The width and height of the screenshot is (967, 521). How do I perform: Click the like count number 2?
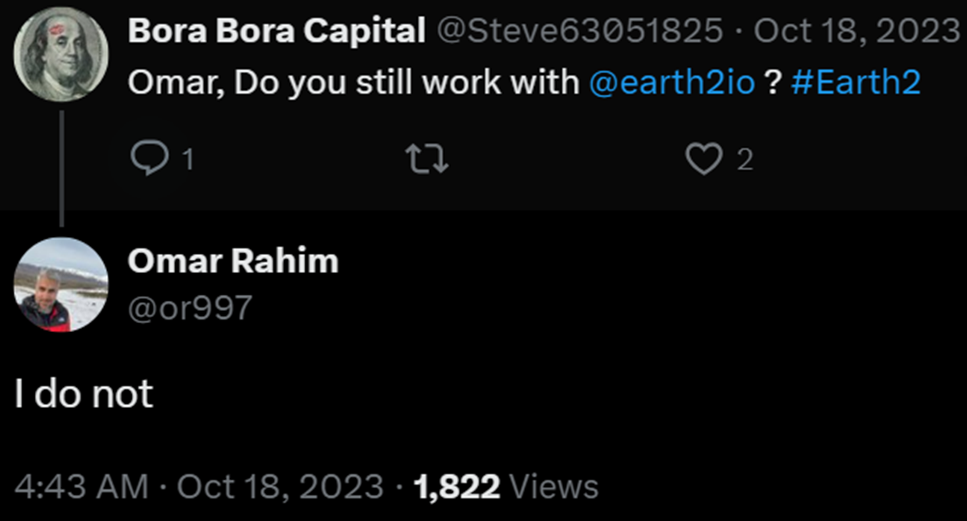(745, 160)
